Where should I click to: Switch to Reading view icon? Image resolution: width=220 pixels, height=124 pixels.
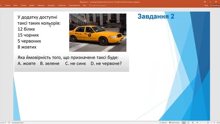[x=193, y=123]
